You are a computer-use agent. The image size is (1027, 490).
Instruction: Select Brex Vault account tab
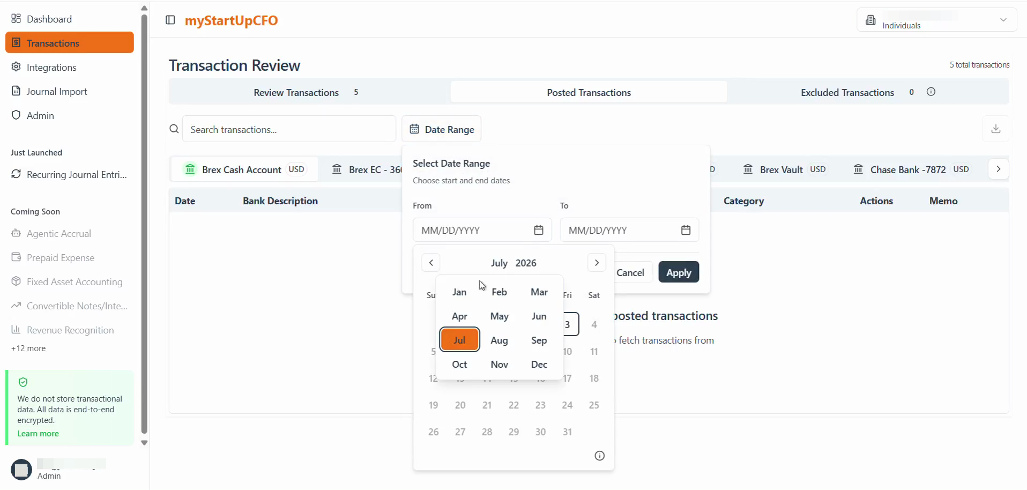[x=785, y=169]
